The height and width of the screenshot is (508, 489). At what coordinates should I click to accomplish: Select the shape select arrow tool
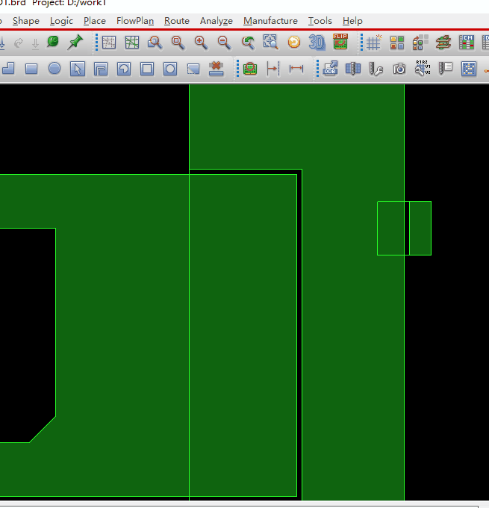tap(77, 69)
